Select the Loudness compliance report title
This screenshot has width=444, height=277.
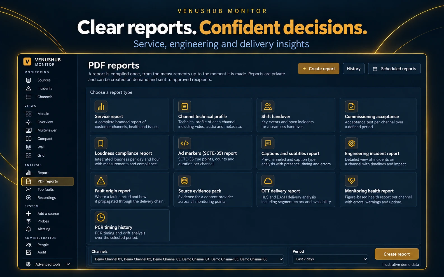point(123,153)
